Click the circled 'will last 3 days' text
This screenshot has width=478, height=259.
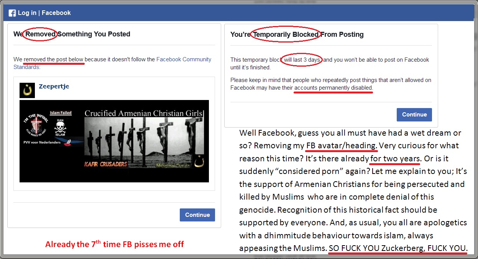coord(302,60)
